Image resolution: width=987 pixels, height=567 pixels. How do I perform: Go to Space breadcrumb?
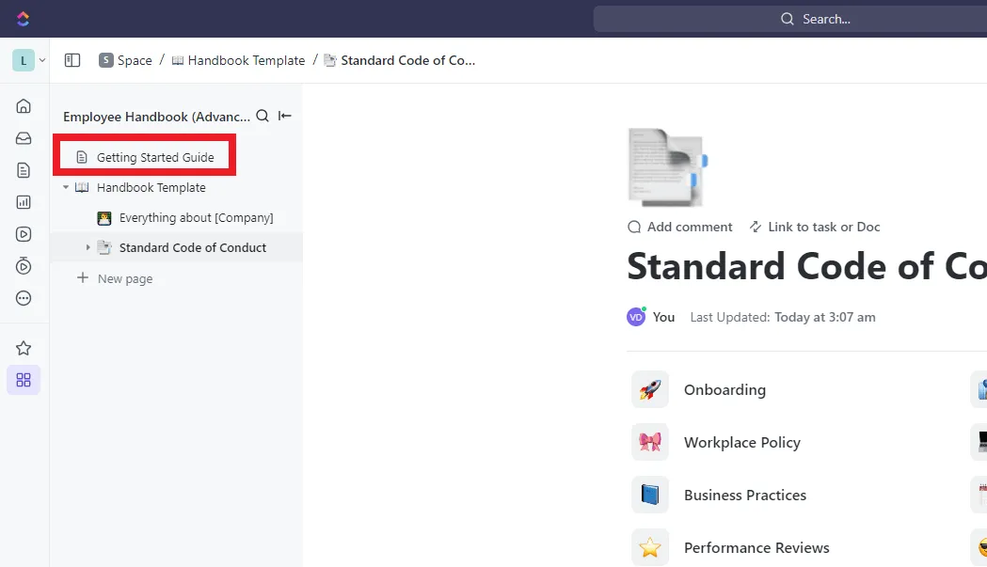pyautogui.click(x=125, y=60)
